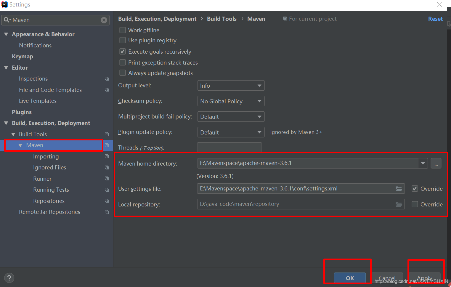Select Running Tests under Maven
This screenshot has height=287, width=451.
[51, 190]
